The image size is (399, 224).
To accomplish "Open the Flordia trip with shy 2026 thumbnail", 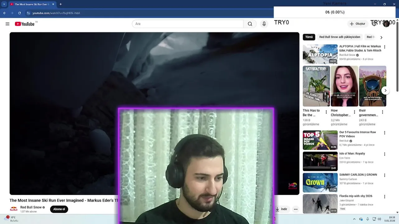I will point(320,204).
